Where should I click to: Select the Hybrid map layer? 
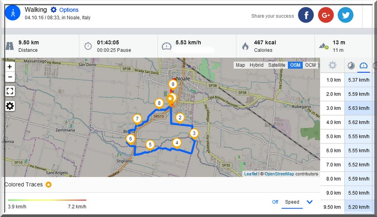[256, 65]
